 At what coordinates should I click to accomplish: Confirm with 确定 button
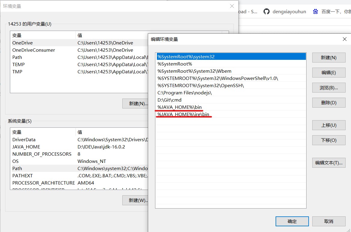point(292,221)
